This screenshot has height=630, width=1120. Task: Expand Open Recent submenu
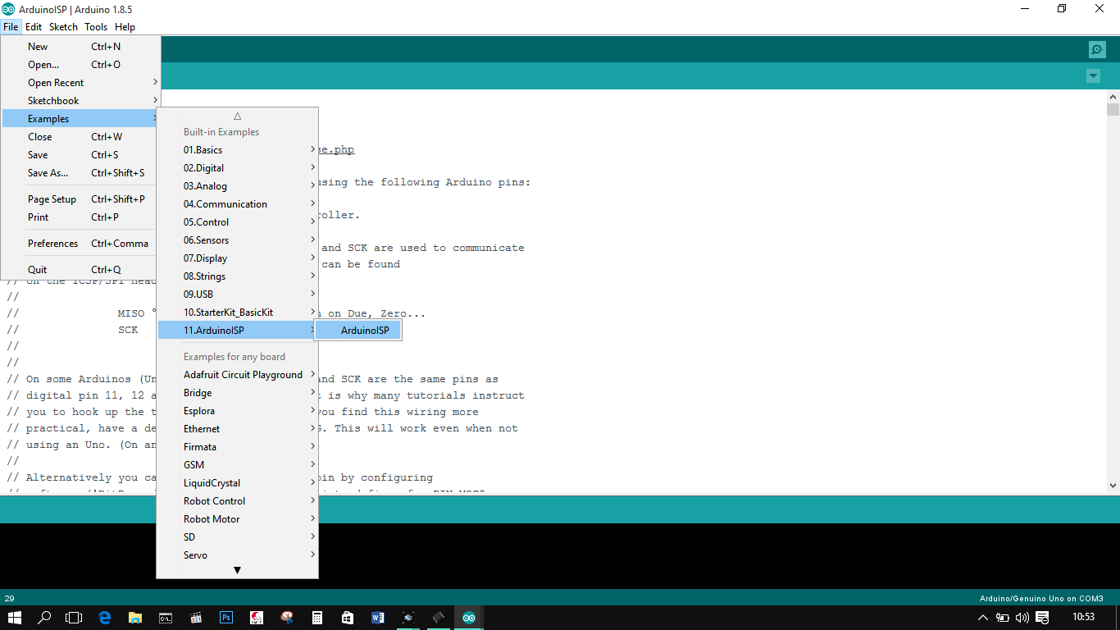point(80,83)
